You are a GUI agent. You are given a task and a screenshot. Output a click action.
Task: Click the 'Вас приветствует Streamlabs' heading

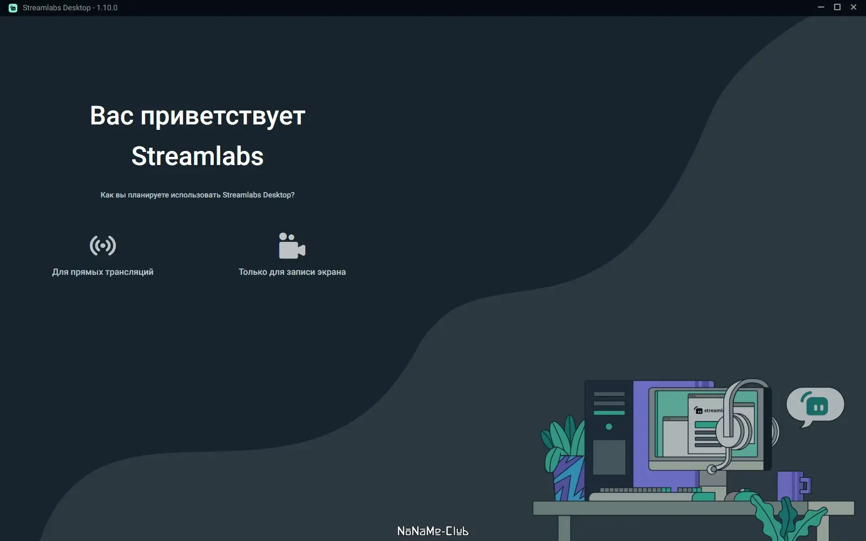coord(198,136)
